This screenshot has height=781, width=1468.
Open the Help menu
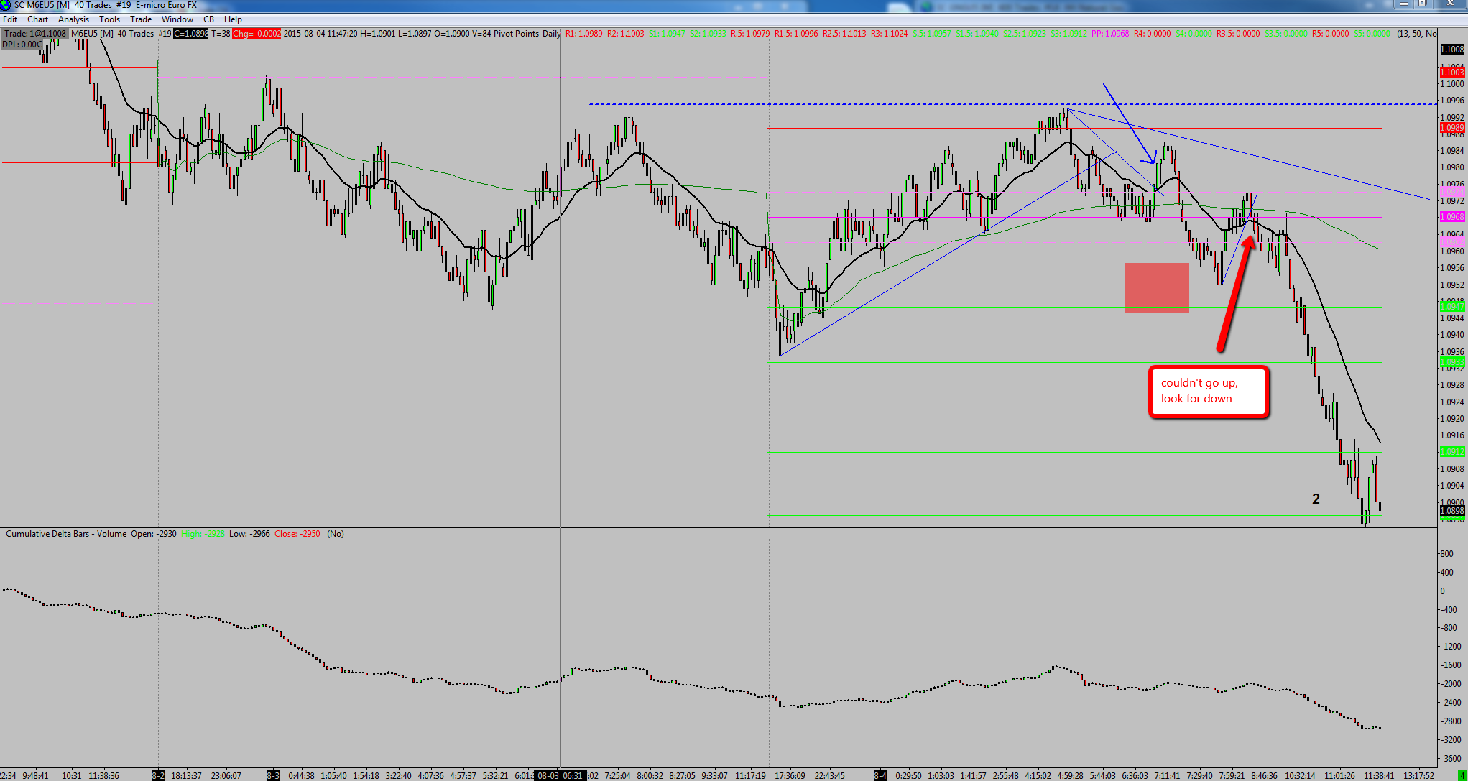coord(233,19)
